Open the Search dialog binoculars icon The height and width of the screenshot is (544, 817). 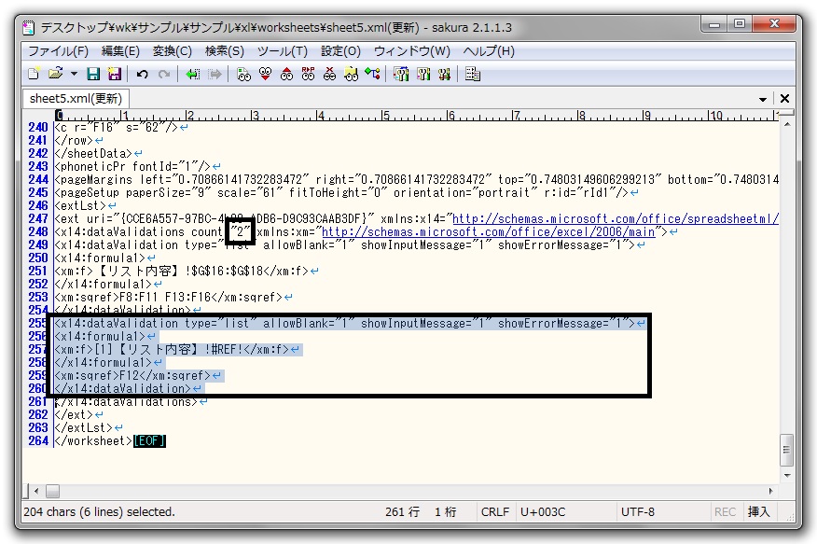click(243, 74)
